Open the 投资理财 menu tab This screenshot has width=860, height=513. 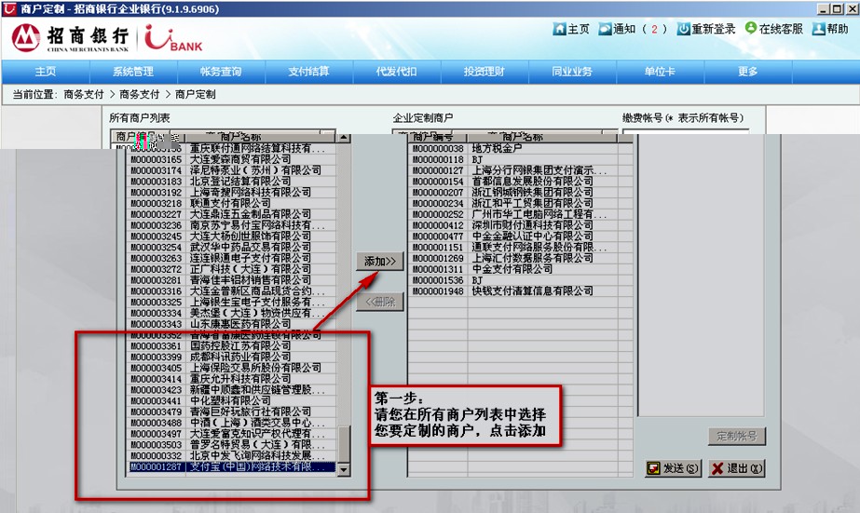coord(484,72)
